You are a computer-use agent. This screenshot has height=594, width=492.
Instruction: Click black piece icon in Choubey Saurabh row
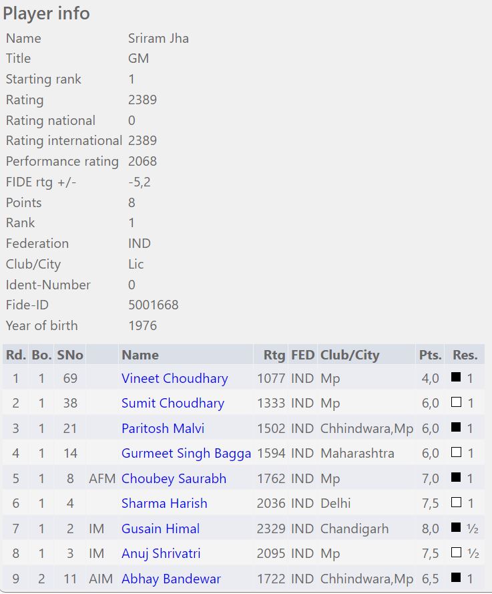pyautogui.click(x=457, y=478)
